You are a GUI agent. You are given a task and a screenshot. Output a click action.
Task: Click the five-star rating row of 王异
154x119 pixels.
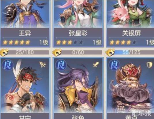16,42
